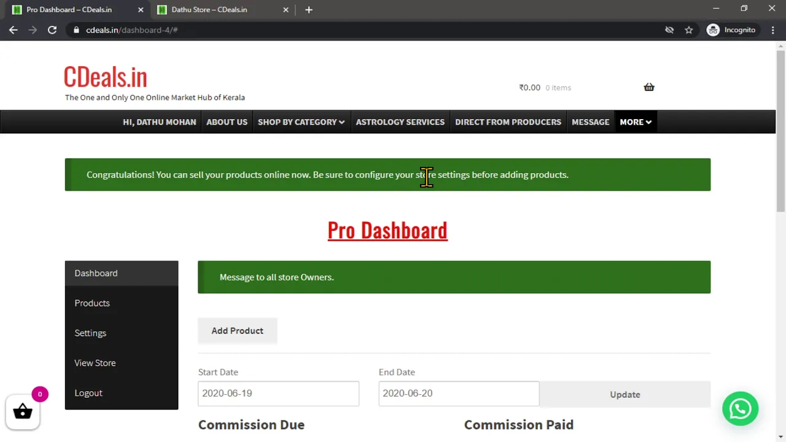Click the Pro Dashboard heading link
The image size is (786, 442).
(387, 230)
